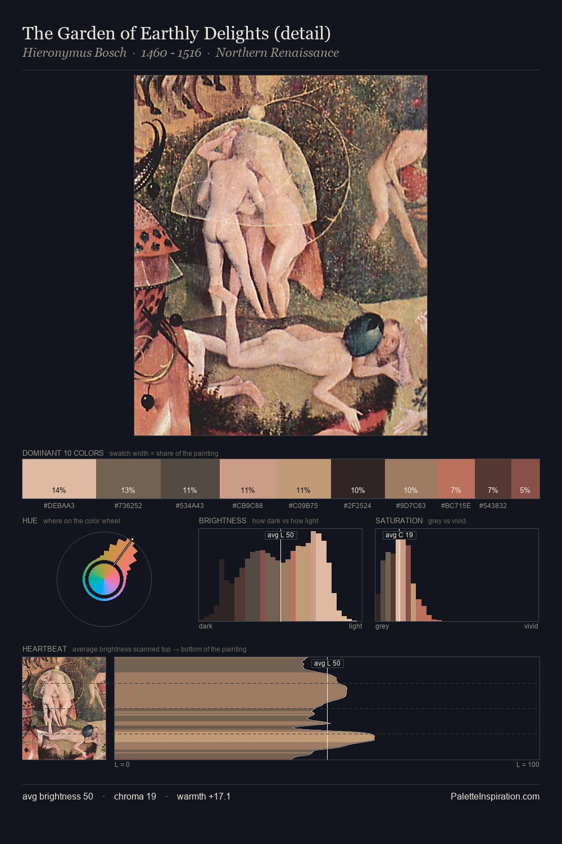Click the 'chroma 19' footer stat
Viewport: 562px width, 844px height.
point(135,796)
